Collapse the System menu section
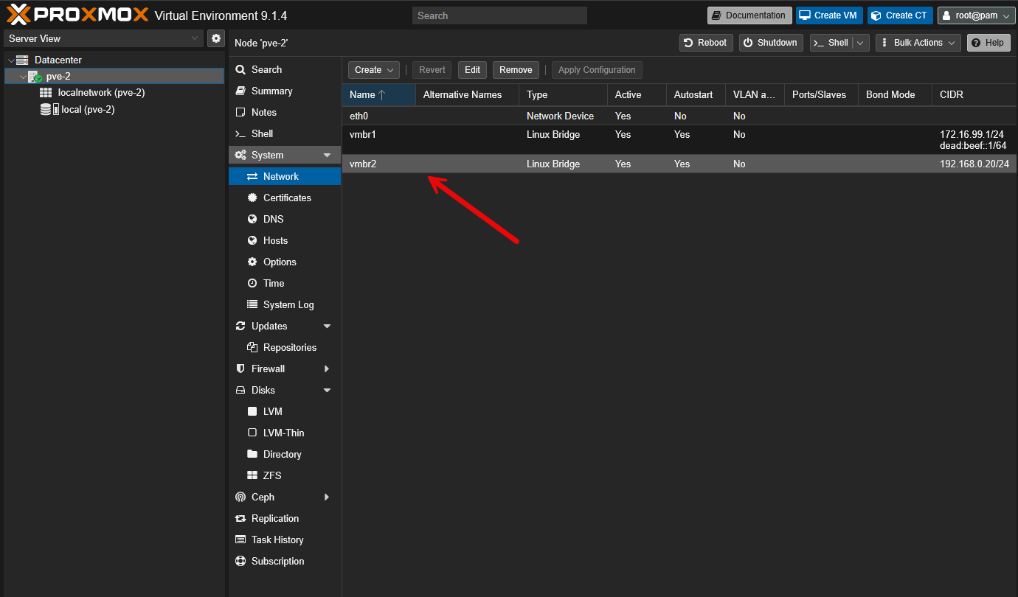This screenshot has height=597, width=1018. (x=327, y=155)
